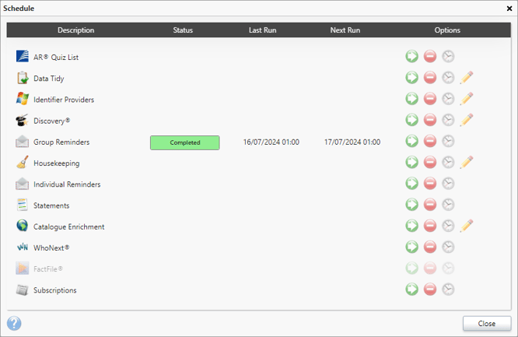Click the Close button
518x337 pixels.
point(487,324)
